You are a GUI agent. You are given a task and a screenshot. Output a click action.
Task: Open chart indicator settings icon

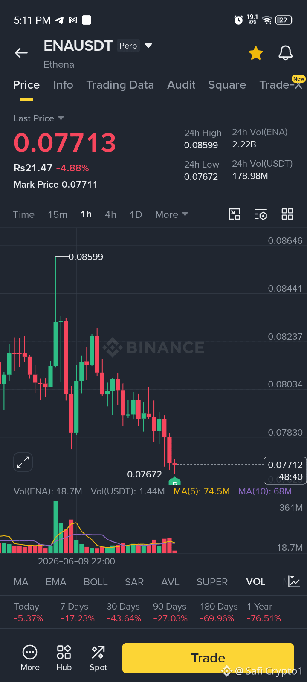tap(261, 214)
